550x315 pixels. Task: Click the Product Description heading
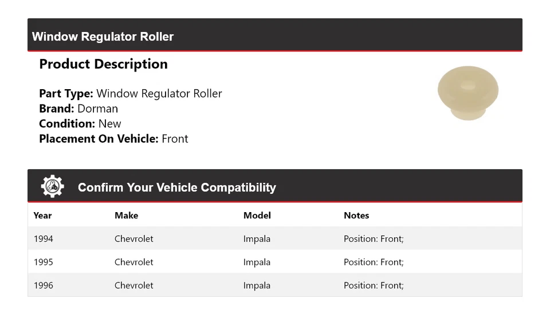pos(103,64)
